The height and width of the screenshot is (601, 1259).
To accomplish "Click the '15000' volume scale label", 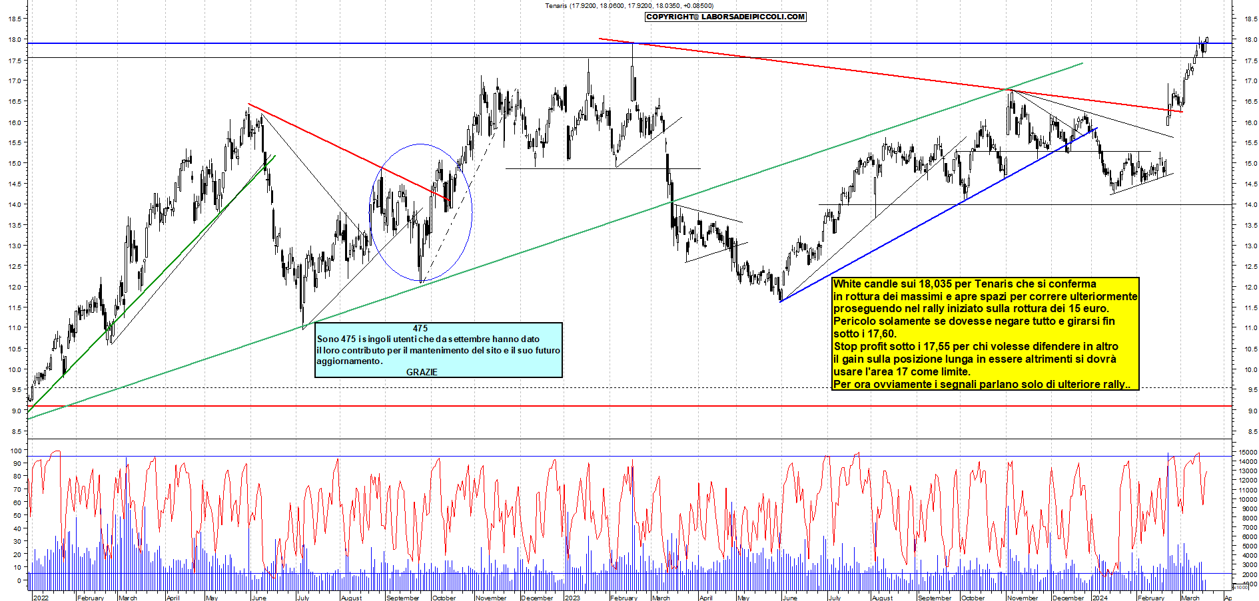I will (x=1248, y=452).
